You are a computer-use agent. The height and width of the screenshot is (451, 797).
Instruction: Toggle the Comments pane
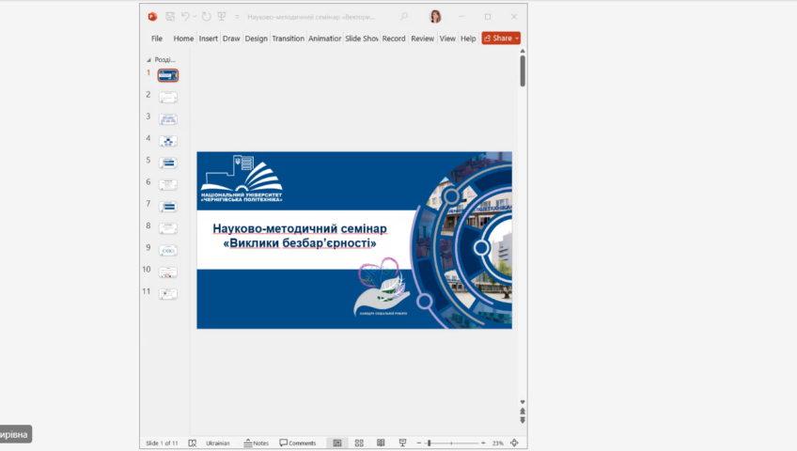click(x=298, y=443)
